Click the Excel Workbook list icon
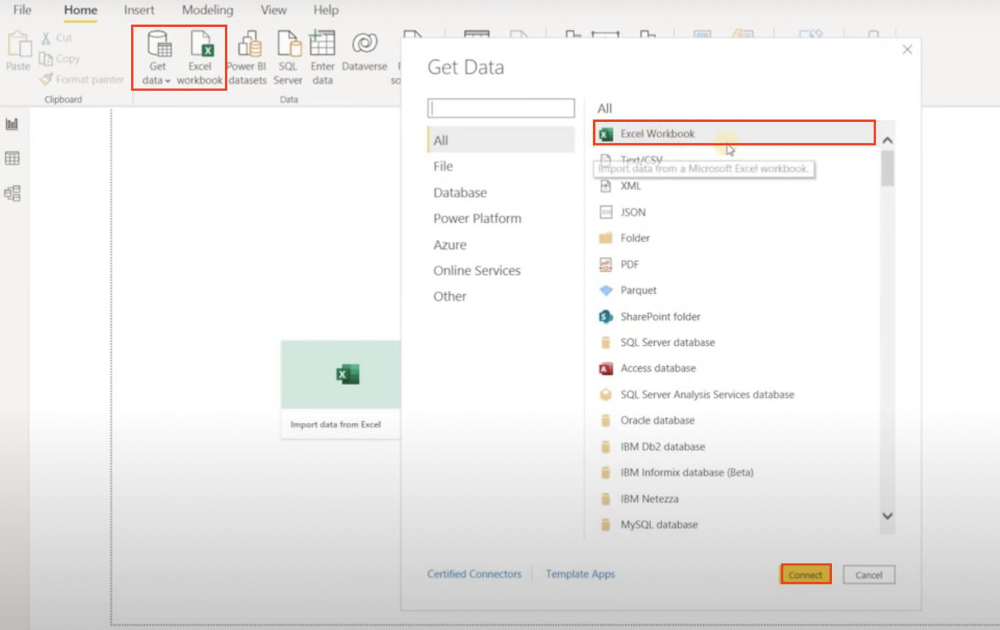The height and width of the screenshot is (630, 1000). 605,134
